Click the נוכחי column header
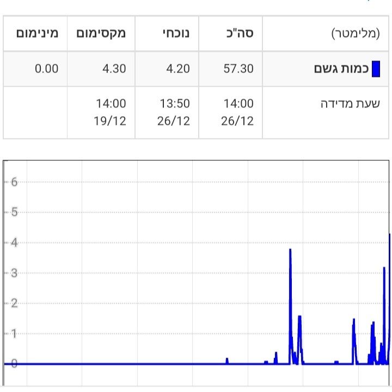Image resolution: width=392 pixels, height=392 pixels. coord(174,33)
